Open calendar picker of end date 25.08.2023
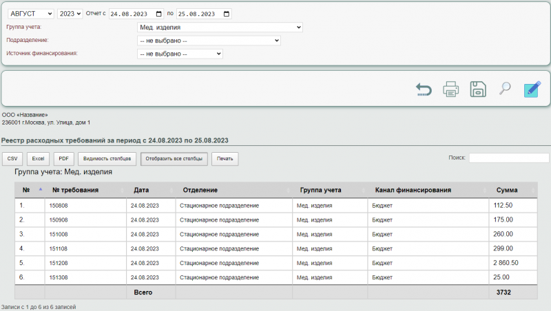551x311 pixels. (227, 14)
